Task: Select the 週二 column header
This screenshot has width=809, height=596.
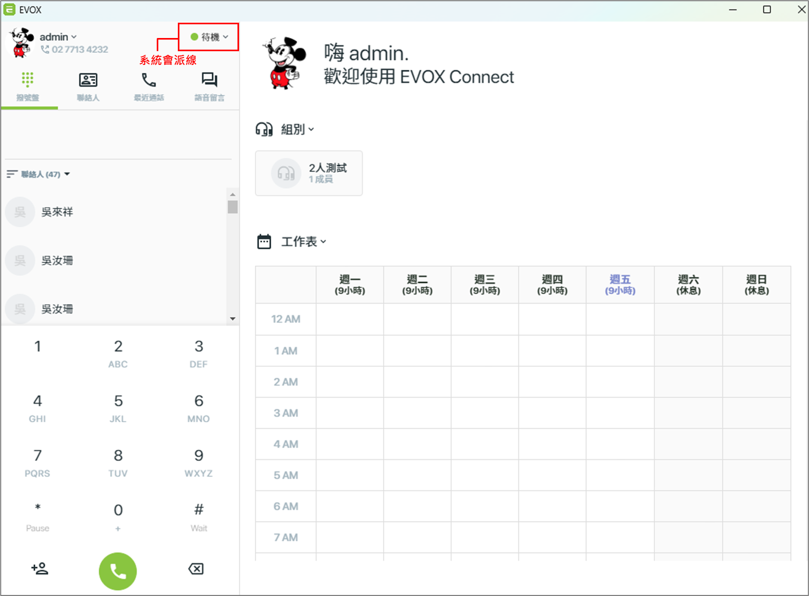Action: (417, 285)
